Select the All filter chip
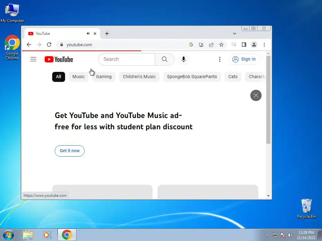This screenshot has height=241, width=322. (58, 77)
